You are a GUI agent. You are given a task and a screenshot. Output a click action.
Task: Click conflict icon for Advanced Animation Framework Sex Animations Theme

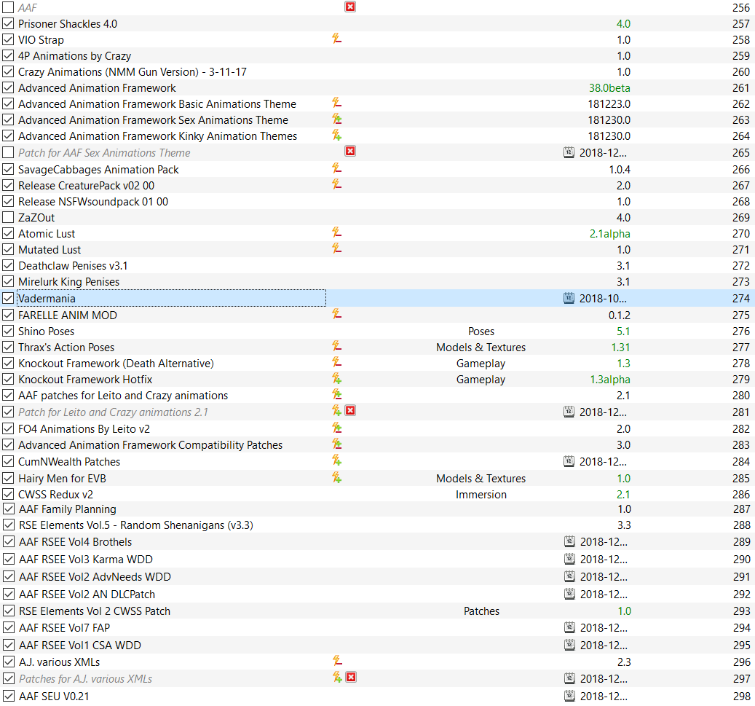pyautogui.click(x=336, y=119)
